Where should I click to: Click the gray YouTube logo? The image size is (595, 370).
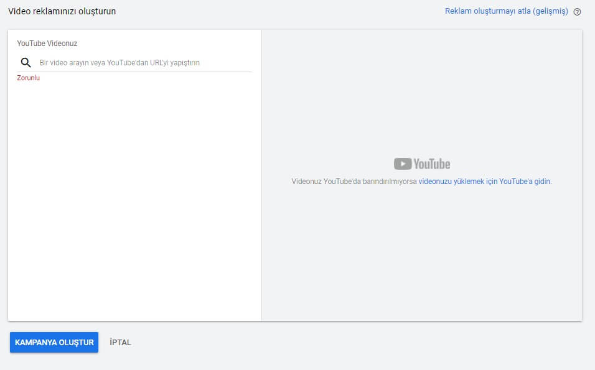pyautogui.click(x=422, y=164)
